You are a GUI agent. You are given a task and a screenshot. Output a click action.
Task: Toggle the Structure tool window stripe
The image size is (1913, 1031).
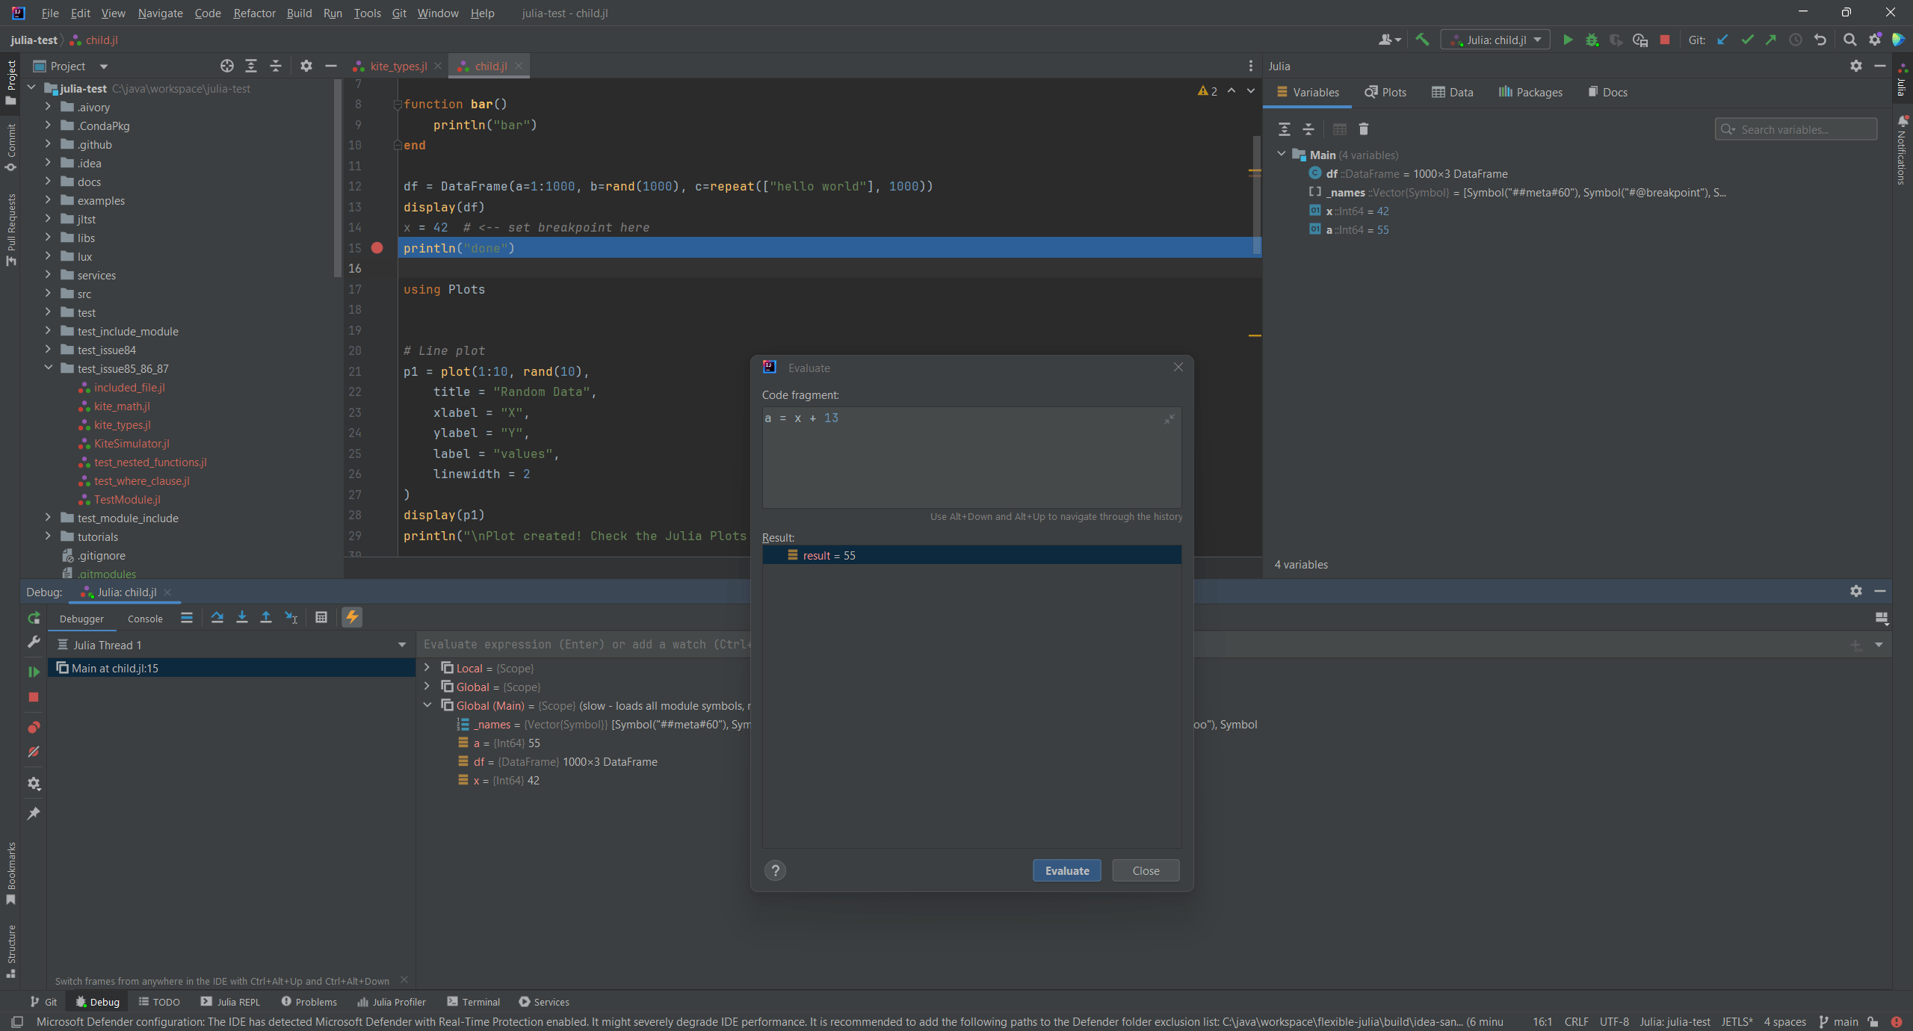(x=10, y=950)
